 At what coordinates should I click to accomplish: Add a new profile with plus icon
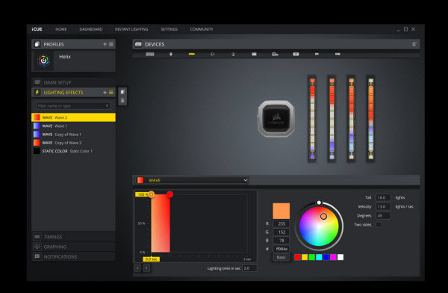[105, 44]
